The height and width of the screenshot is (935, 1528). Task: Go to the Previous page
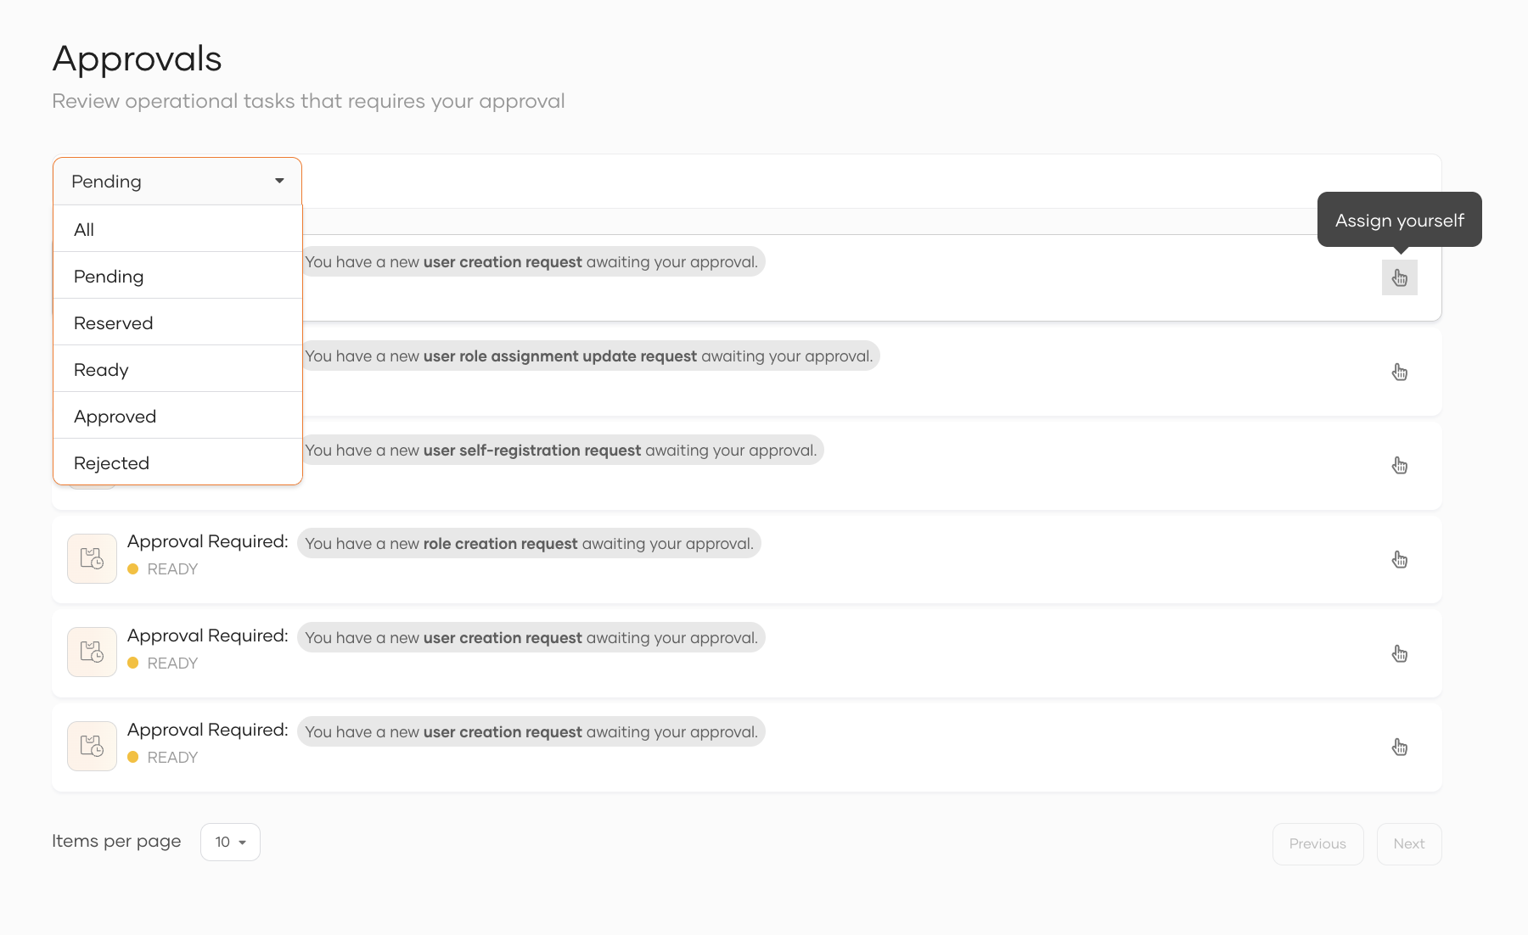point(1317,843)
